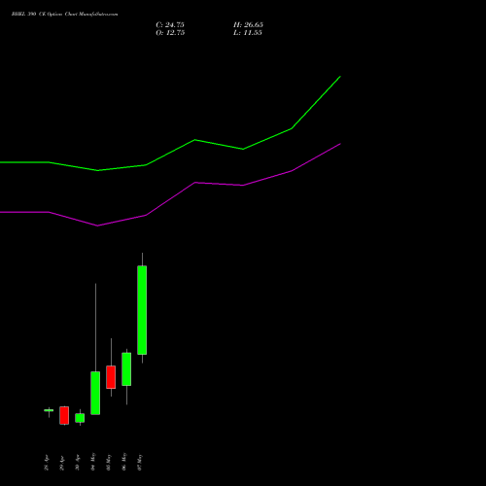486x486 pixels.
Task: Click the 28 Apr date label
Action: tap(47, 463)
